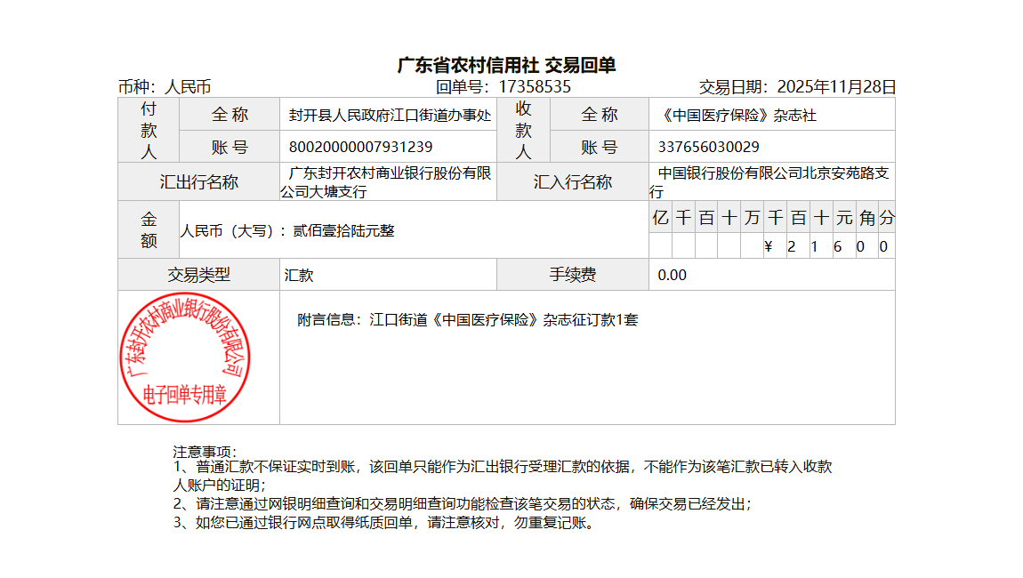Click the red electronic receipt stamp
This screenshot has height=578, width=1023.
(x=186, y=357)
